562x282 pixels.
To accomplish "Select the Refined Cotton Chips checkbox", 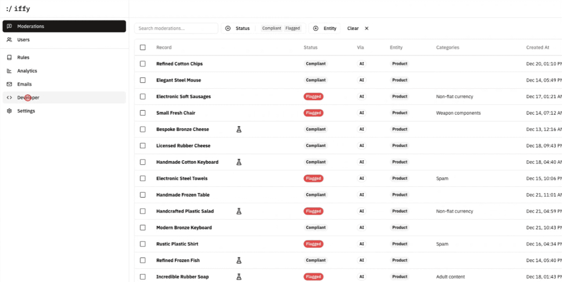I will coord(143,64).
